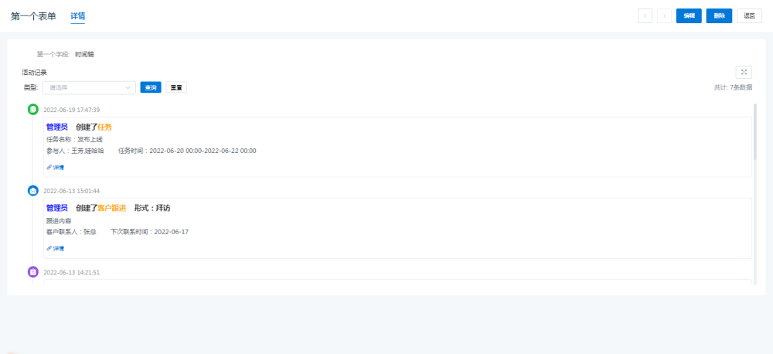773x354 pixels.
Task: Go to next record with right arrow
Action: coord(664,16)
